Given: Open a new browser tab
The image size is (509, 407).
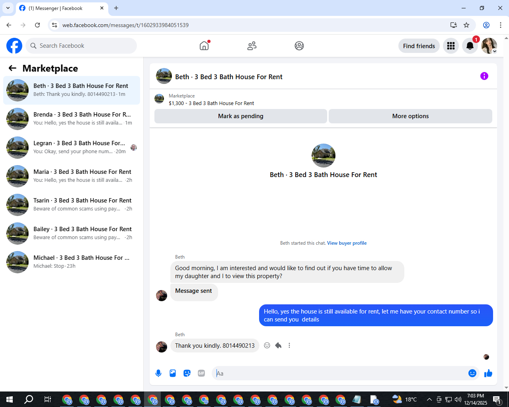Looking at the screenshot, I should click(x=116, y=8).
